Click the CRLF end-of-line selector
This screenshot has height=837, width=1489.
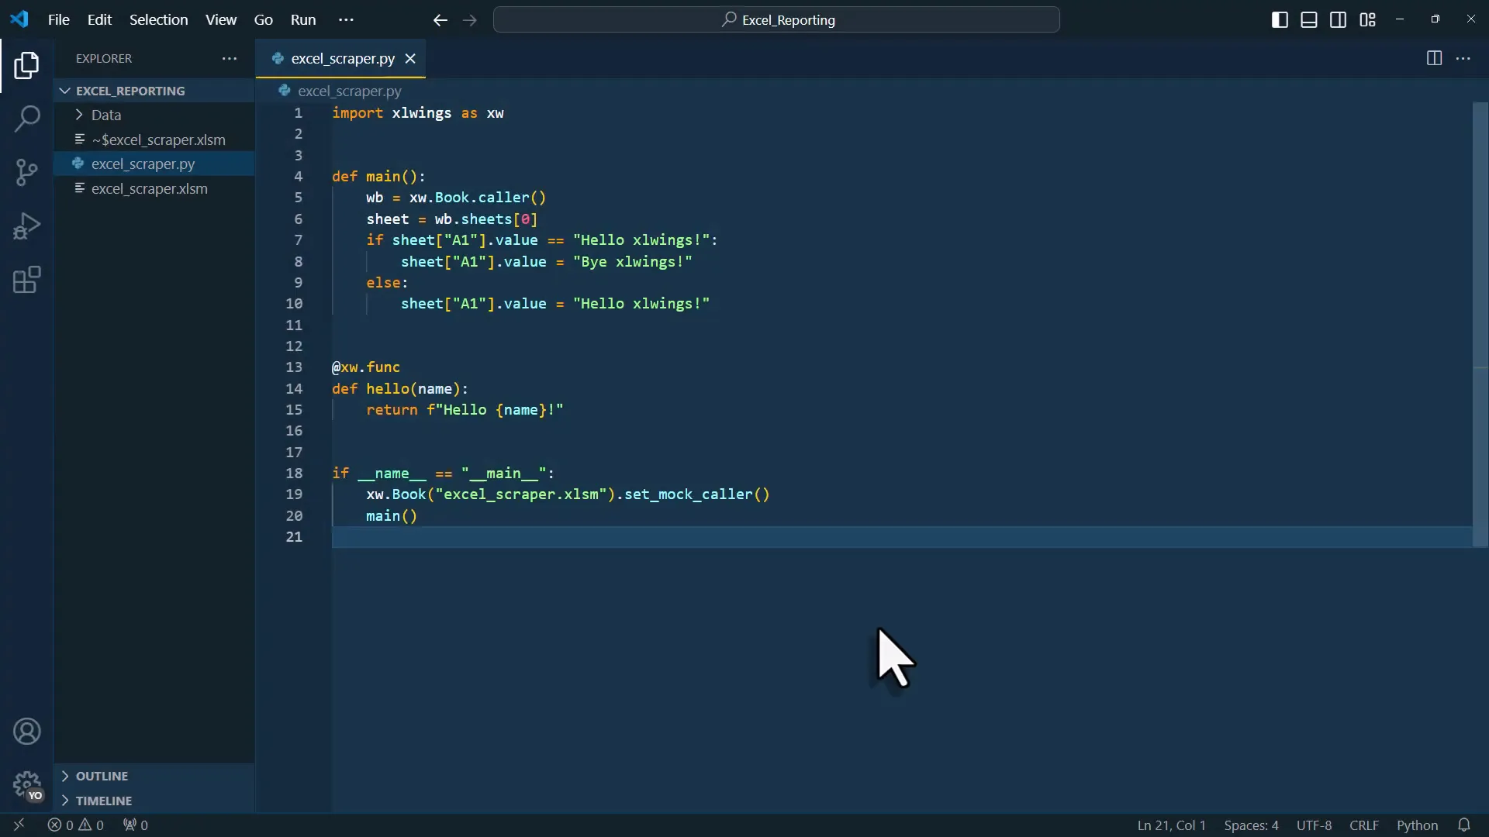[x=1364, y=825]
